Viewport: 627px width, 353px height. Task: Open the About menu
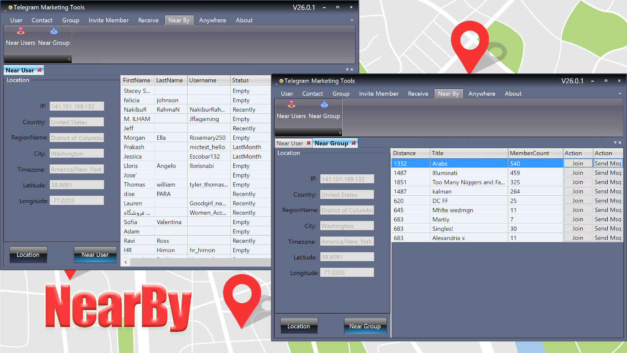pyautogui.click(x=513, y=94)
